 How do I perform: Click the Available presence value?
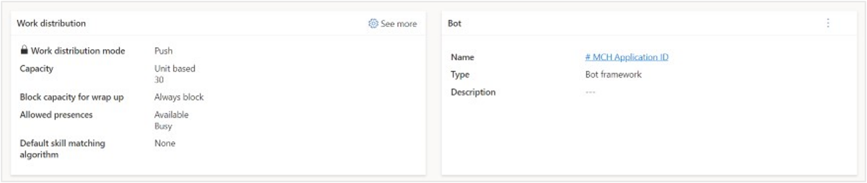[171, 115]
